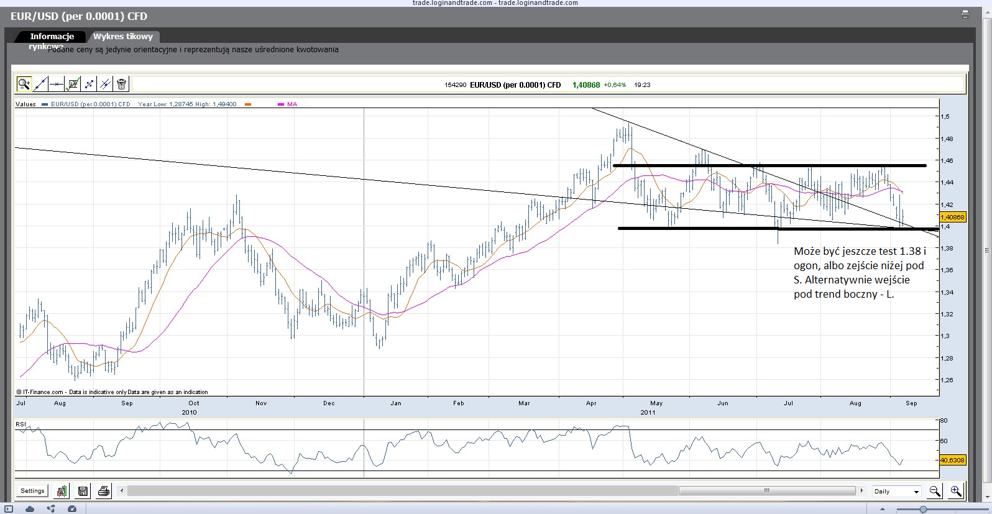The image size is (992, 514).
Task: Select the trend line drawing tool
Action: pos(40,84)
